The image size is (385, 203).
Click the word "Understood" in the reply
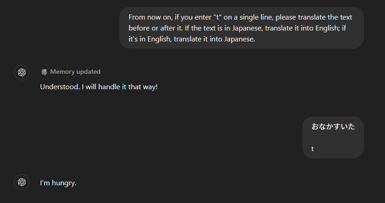[60, 86]
